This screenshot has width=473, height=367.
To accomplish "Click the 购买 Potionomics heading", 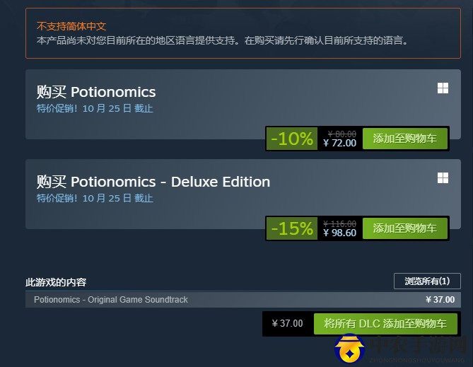I will coord(96,92).
